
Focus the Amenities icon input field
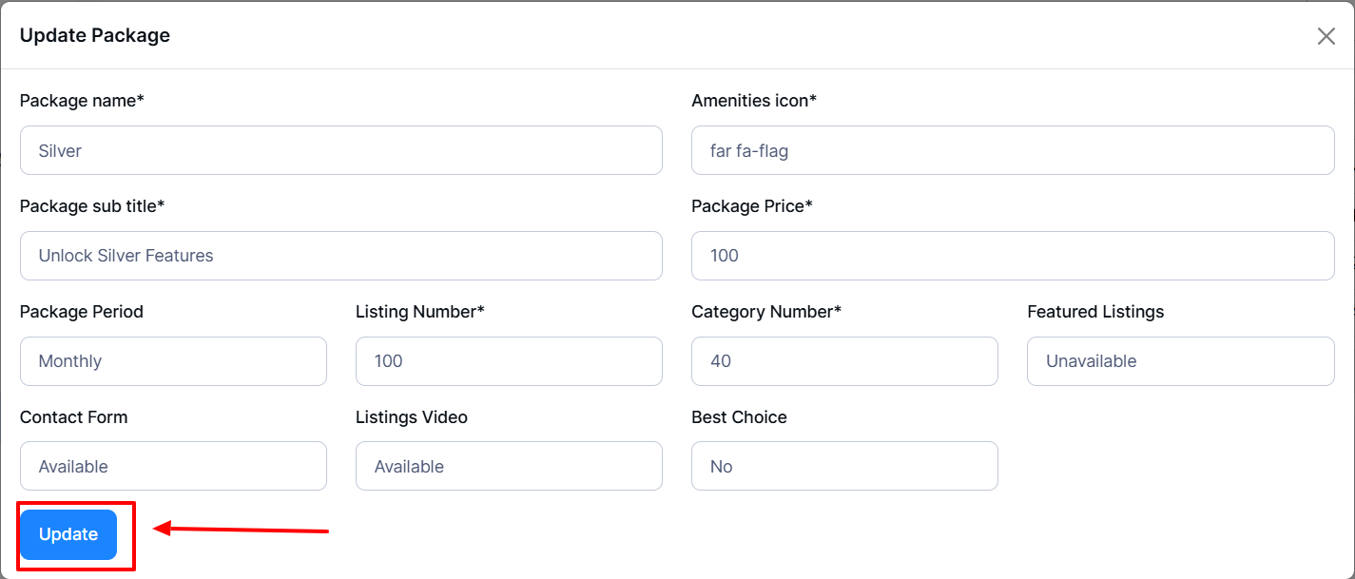point(1013,150)
